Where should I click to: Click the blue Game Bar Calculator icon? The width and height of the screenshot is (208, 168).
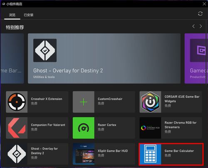point(150,154)
